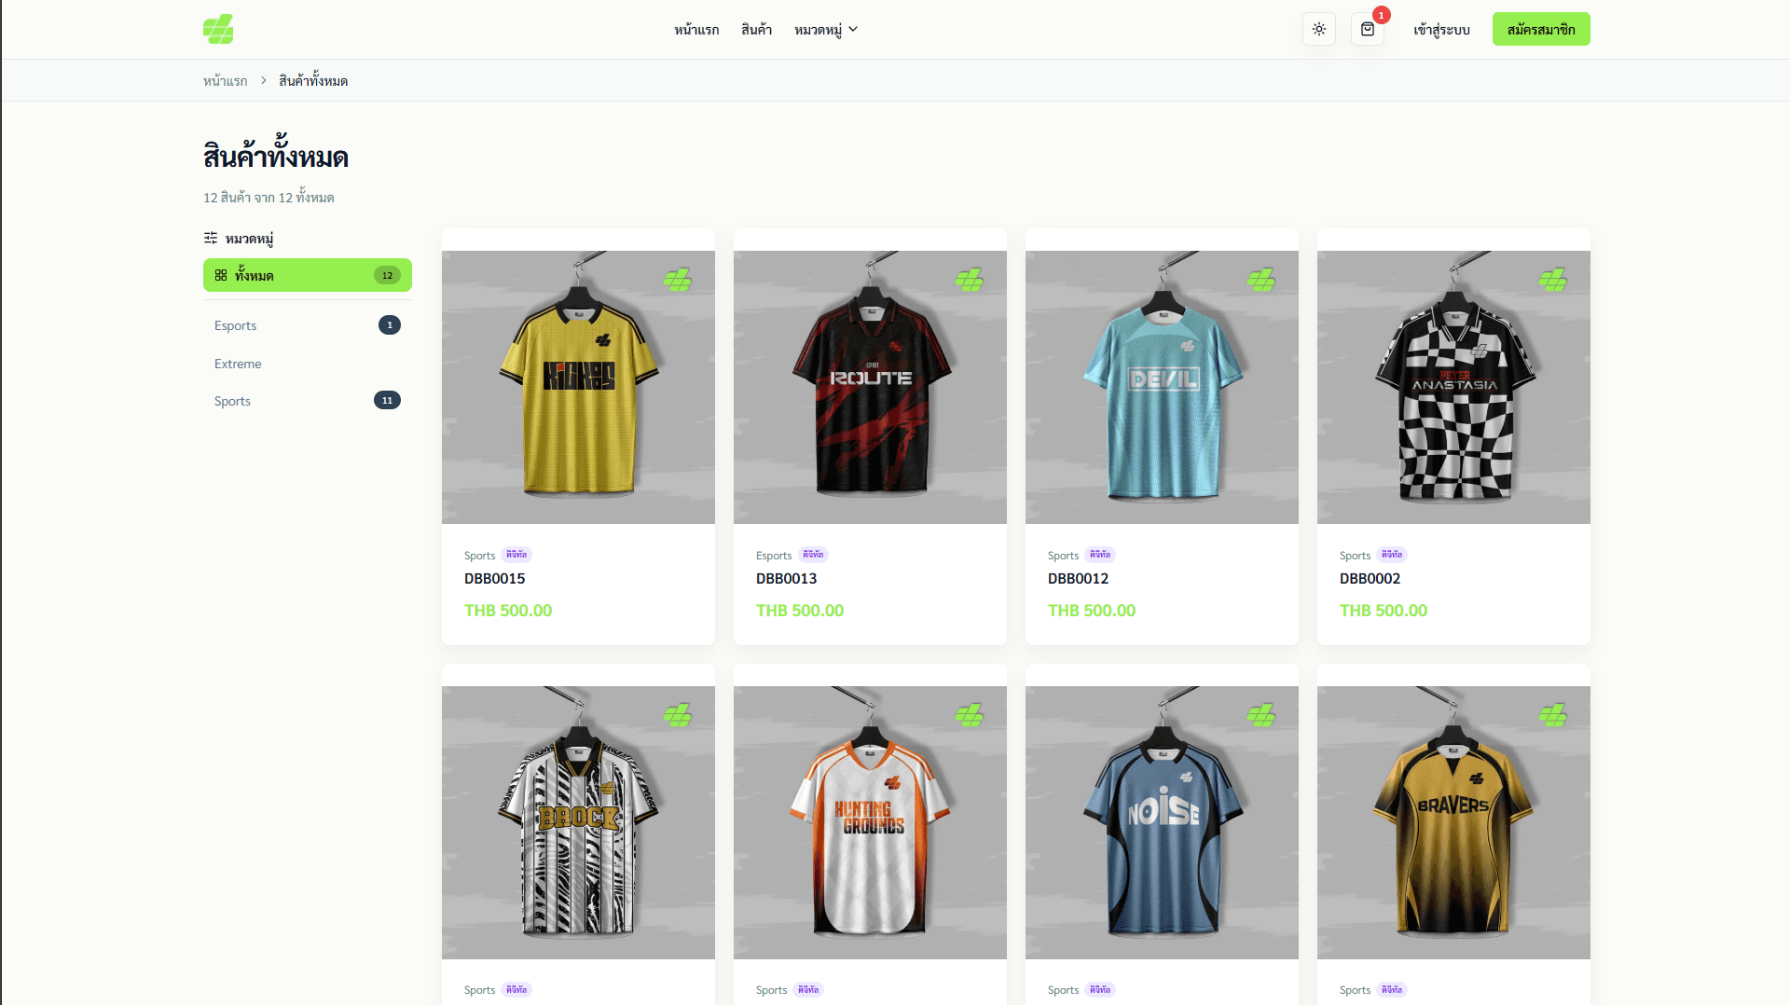This screenshot has height=1005, width=1790.
Task: Click the Sports label under BRAVERS jersey
Action: coord(1356,990)
